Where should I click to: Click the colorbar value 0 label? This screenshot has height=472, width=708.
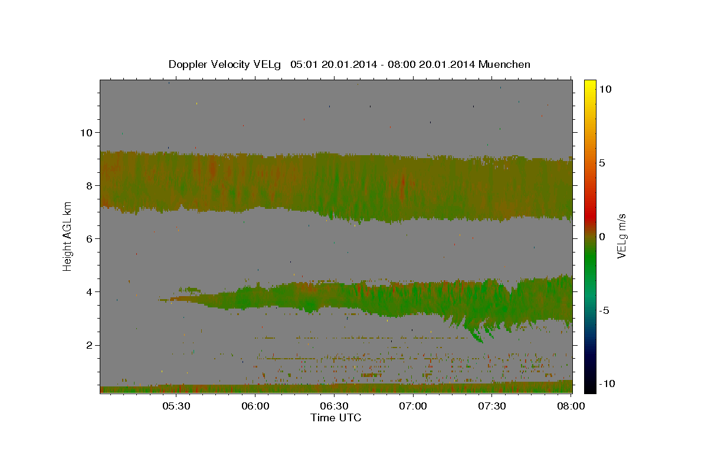pos(602,237)
